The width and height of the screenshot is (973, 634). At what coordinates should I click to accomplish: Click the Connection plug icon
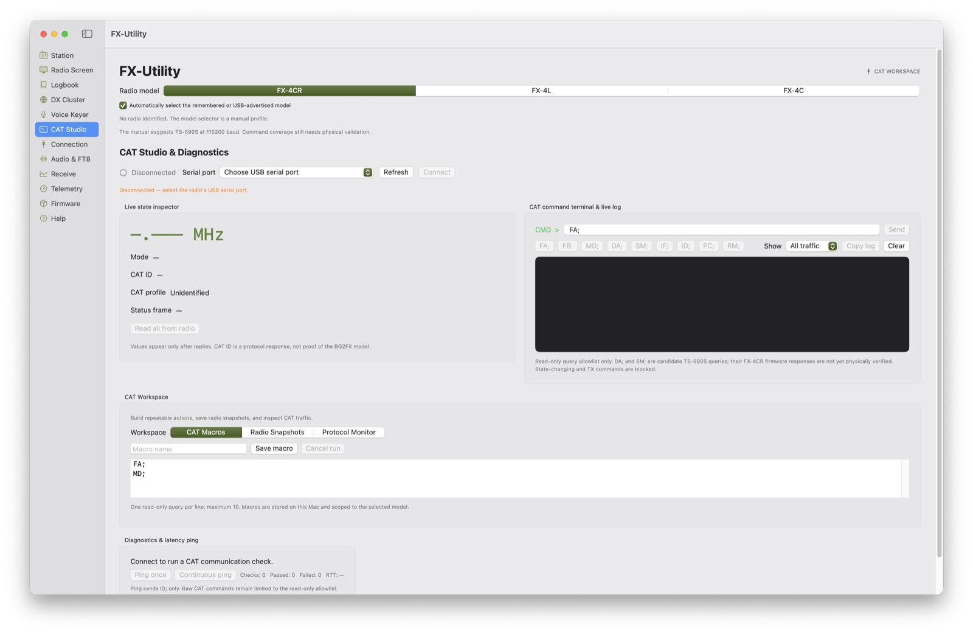[x=43, y=144]
